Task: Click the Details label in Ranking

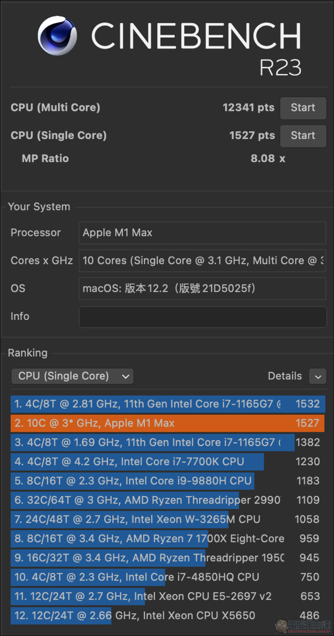Action: tap(285, 376)
